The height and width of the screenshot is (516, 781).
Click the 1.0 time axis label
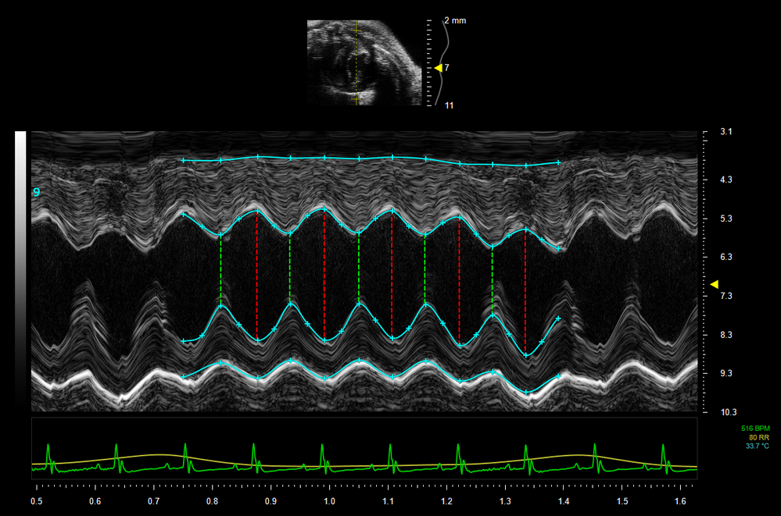tap(329, 501)
